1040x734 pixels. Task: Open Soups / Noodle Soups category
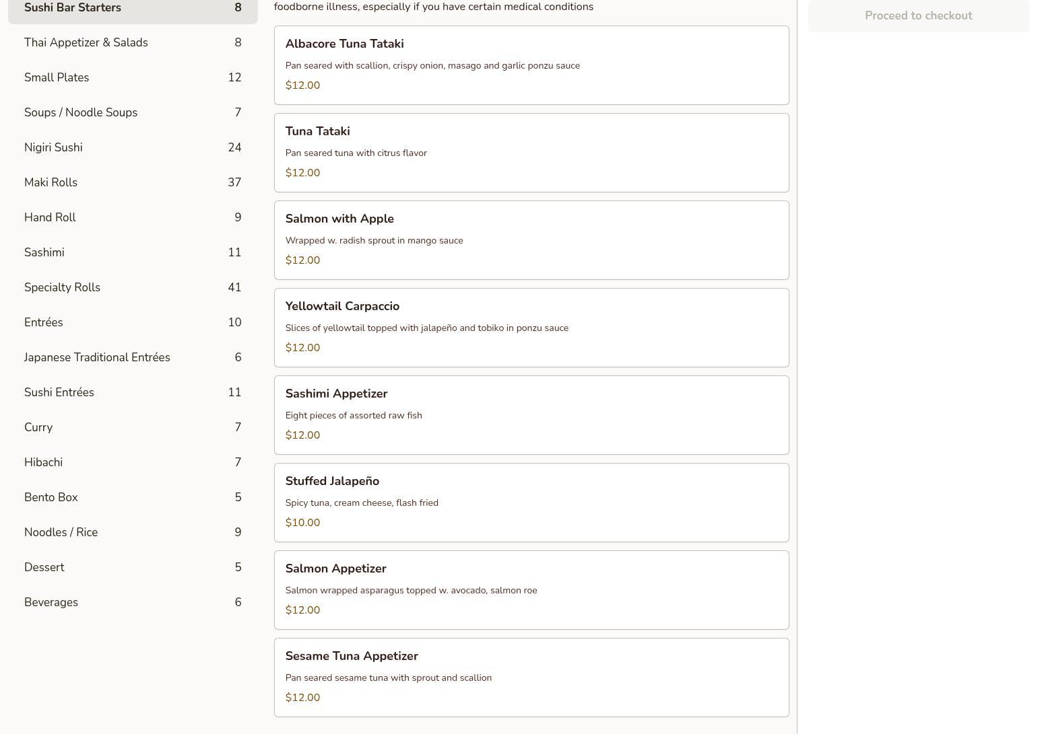(x=133, y=112)
